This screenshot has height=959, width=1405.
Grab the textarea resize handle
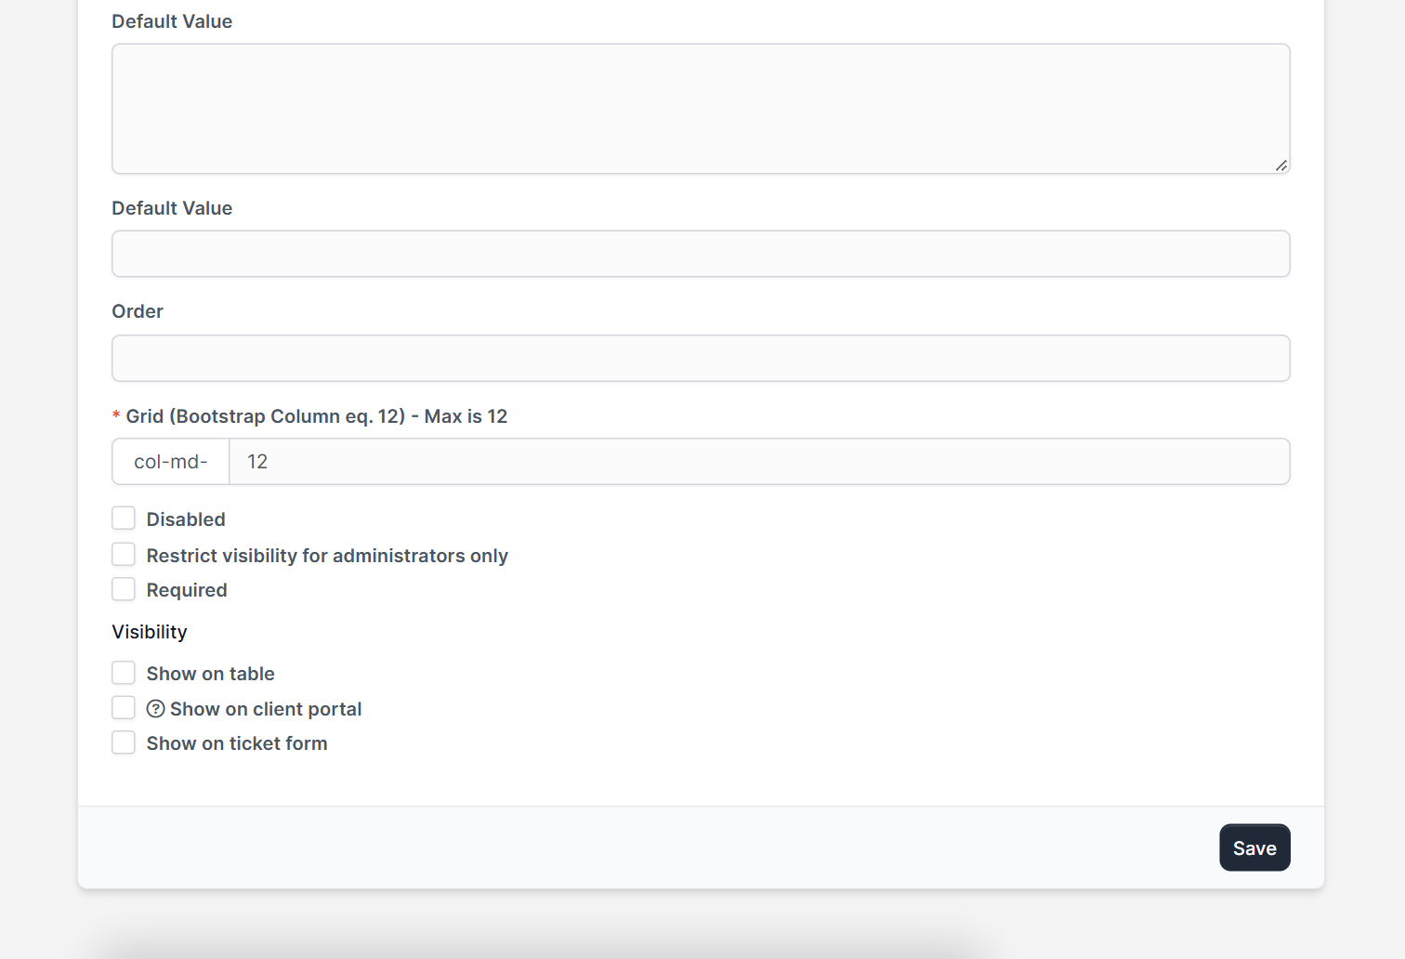click(x=1281, y=165)
